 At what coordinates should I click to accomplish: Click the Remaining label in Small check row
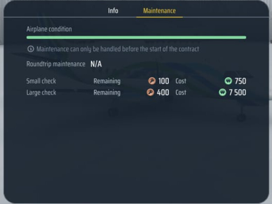tap(107, 81)
